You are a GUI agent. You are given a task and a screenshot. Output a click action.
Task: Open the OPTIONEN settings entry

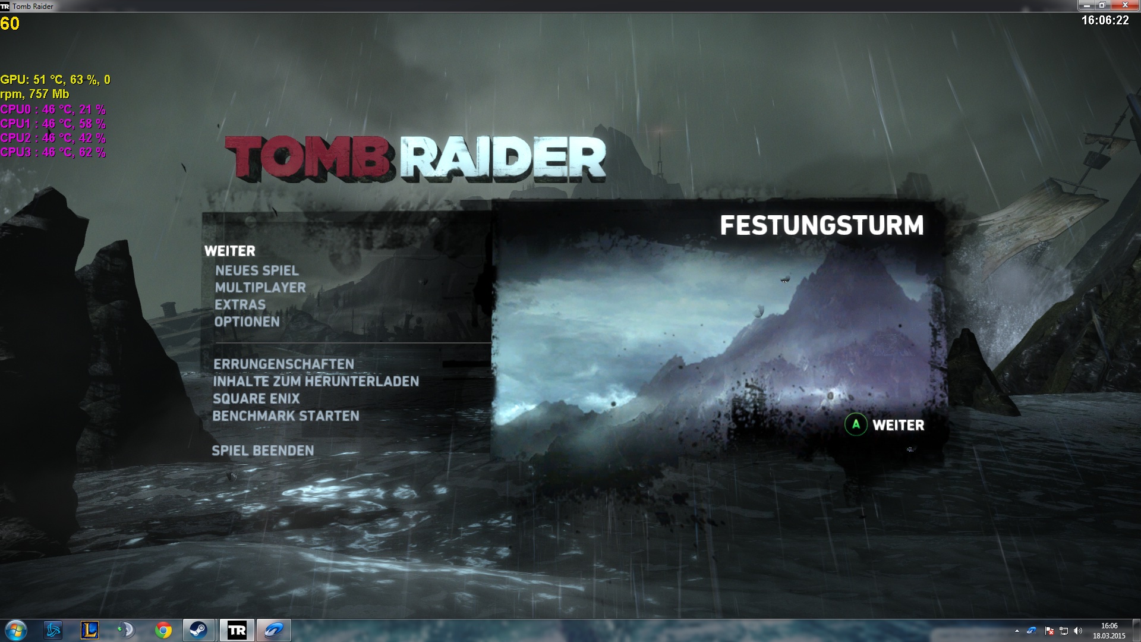[247, 322]
